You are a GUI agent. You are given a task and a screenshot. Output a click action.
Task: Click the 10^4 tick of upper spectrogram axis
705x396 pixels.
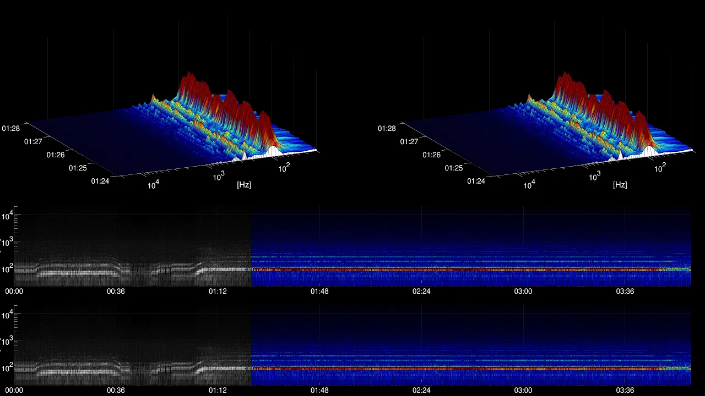coord(7,216)
